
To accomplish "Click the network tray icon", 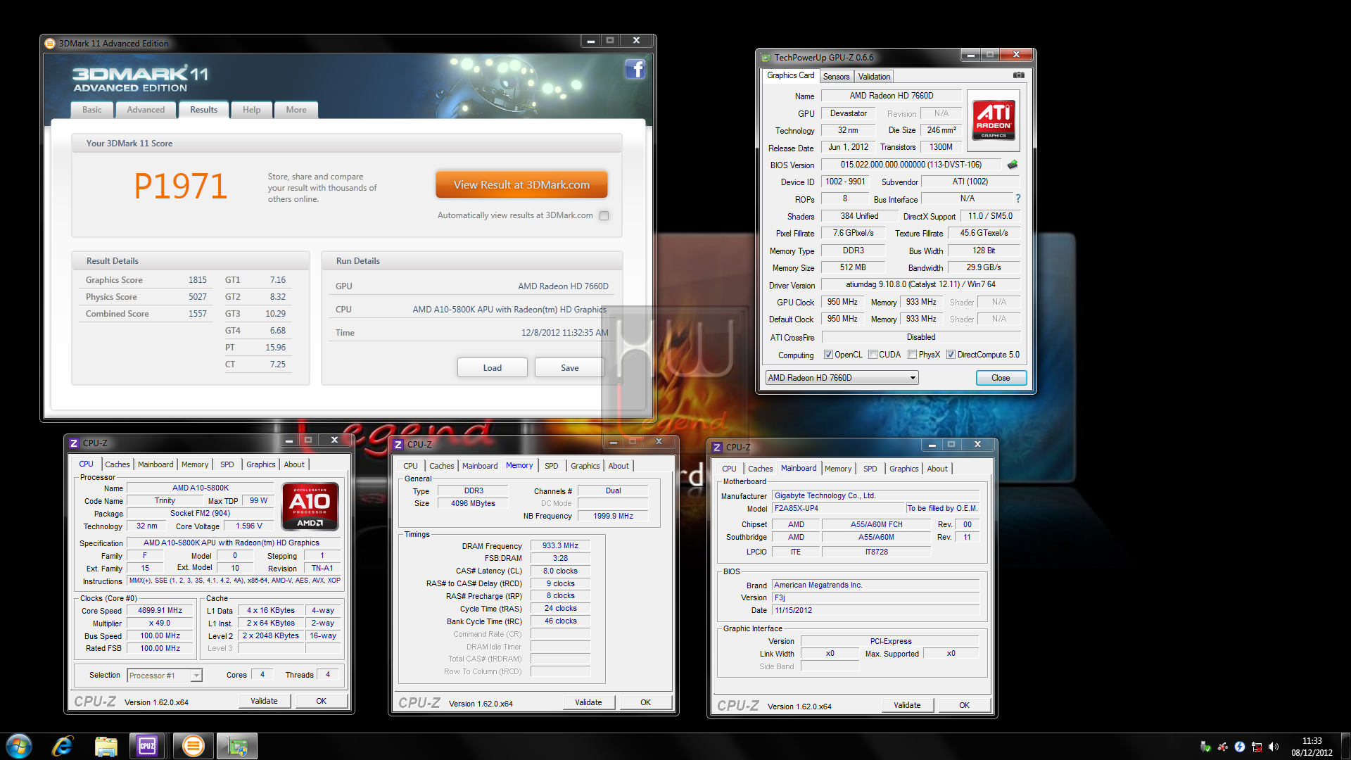I will [x=1257, y=747].
